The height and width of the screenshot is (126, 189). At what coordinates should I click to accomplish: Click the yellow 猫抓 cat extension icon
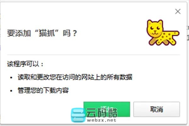pyautogui.click(x=163, y=33)
